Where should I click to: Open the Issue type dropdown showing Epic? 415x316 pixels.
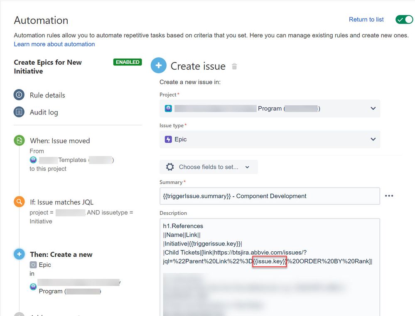[373, 140]
